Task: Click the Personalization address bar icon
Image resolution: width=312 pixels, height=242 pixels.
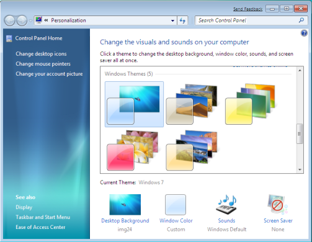Action: [38, 20]
